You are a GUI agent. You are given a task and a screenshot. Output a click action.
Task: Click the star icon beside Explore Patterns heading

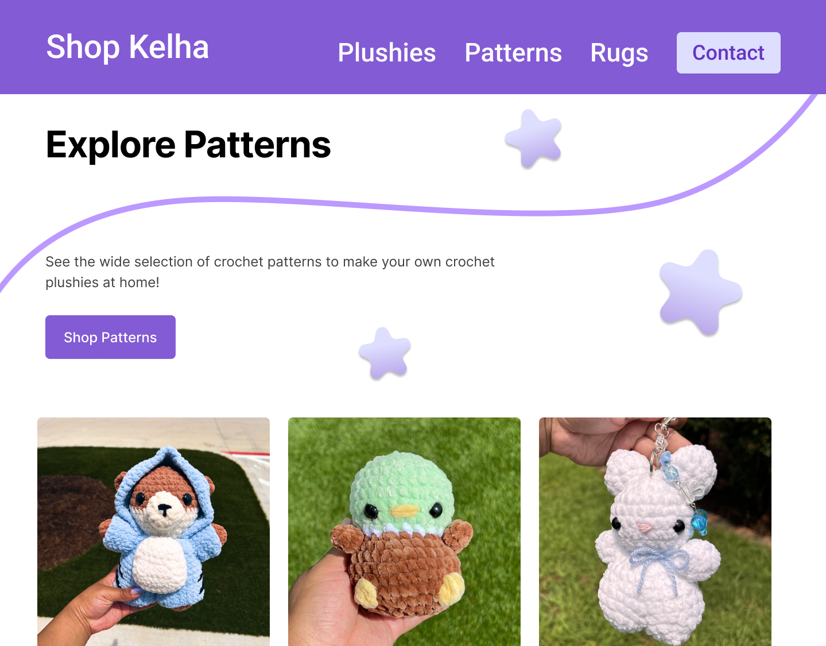click(534, 138)
